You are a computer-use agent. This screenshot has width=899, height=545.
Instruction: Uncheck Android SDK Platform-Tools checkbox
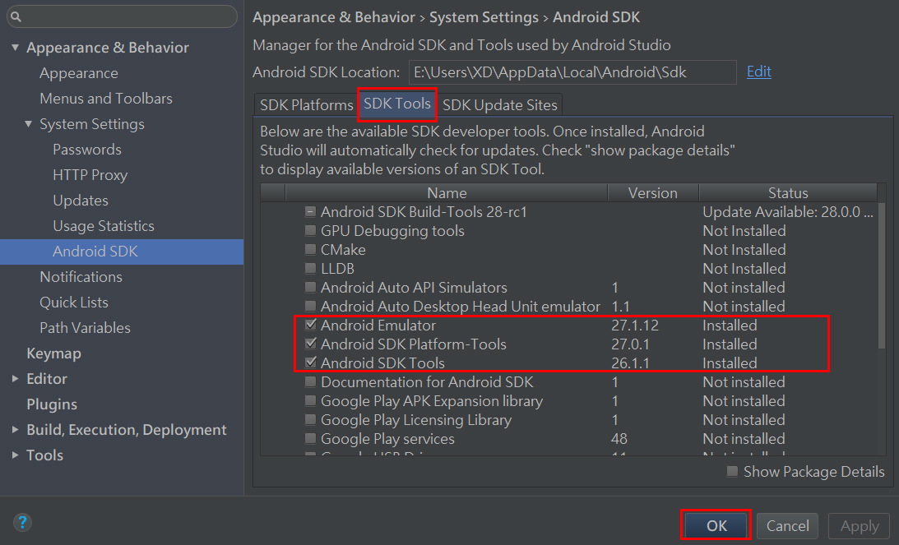tap(310, 344)
